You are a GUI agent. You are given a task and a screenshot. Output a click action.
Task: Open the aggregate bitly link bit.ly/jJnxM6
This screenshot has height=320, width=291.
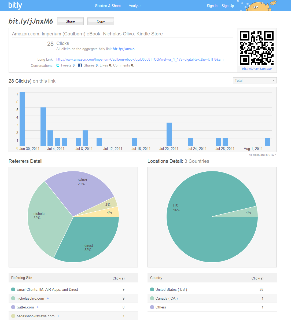[124, 49]
